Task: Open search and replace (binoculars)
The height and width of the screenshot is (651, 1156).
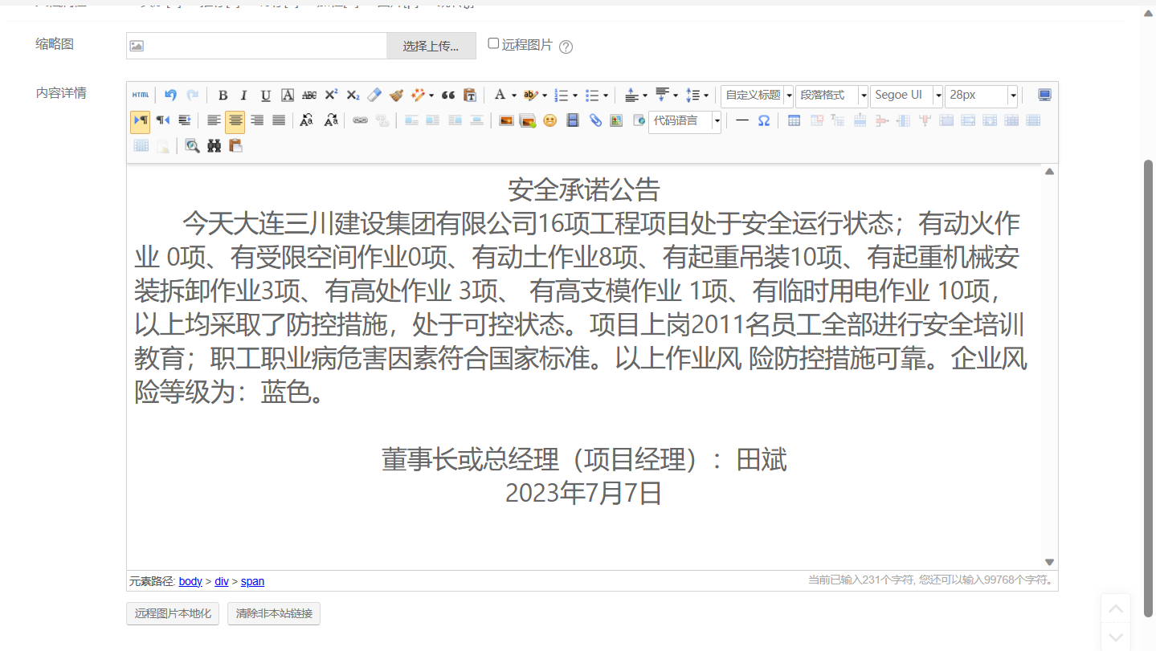Action: [214, 145]
